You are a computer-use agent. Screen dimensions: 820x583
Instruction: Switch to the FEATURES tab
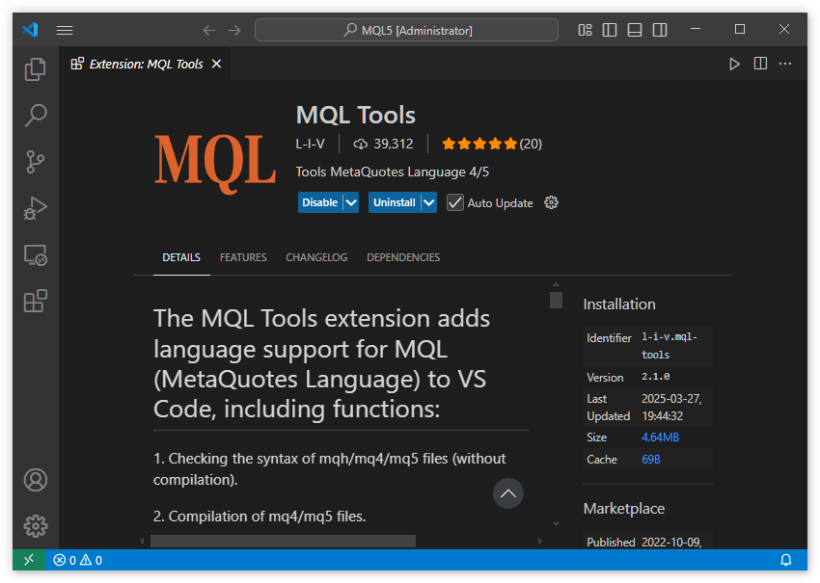[x=243, y=257]
